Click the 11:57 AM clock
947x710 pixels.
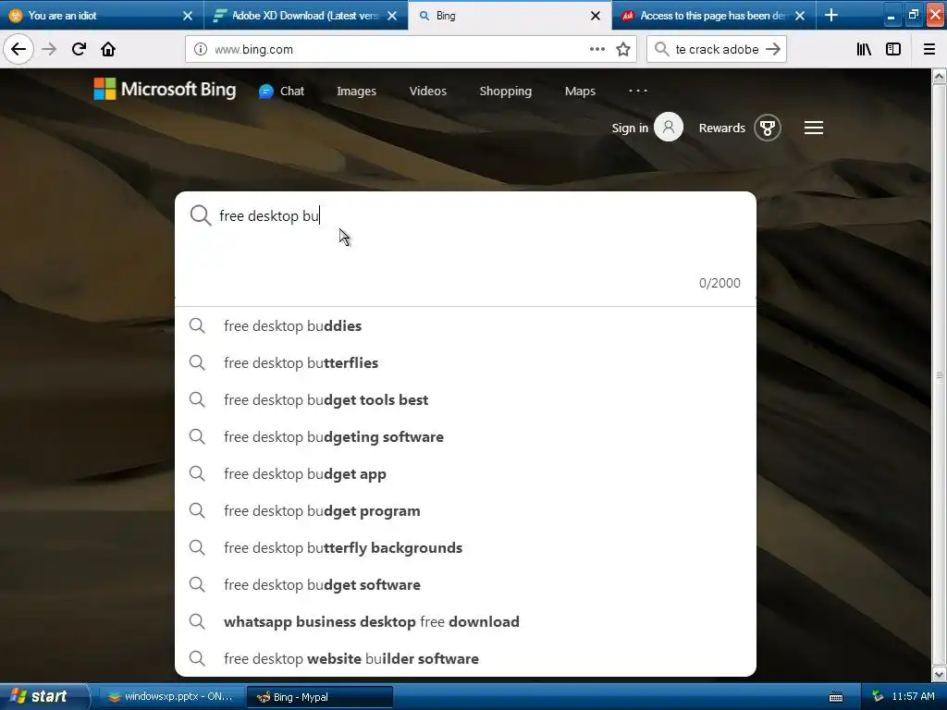[913, 697]
